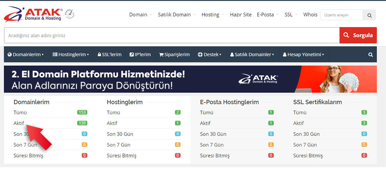Open Tümü under E-Posta Hostinglerim
Screen dimensions: 386x172
click(x=207, y=112)
